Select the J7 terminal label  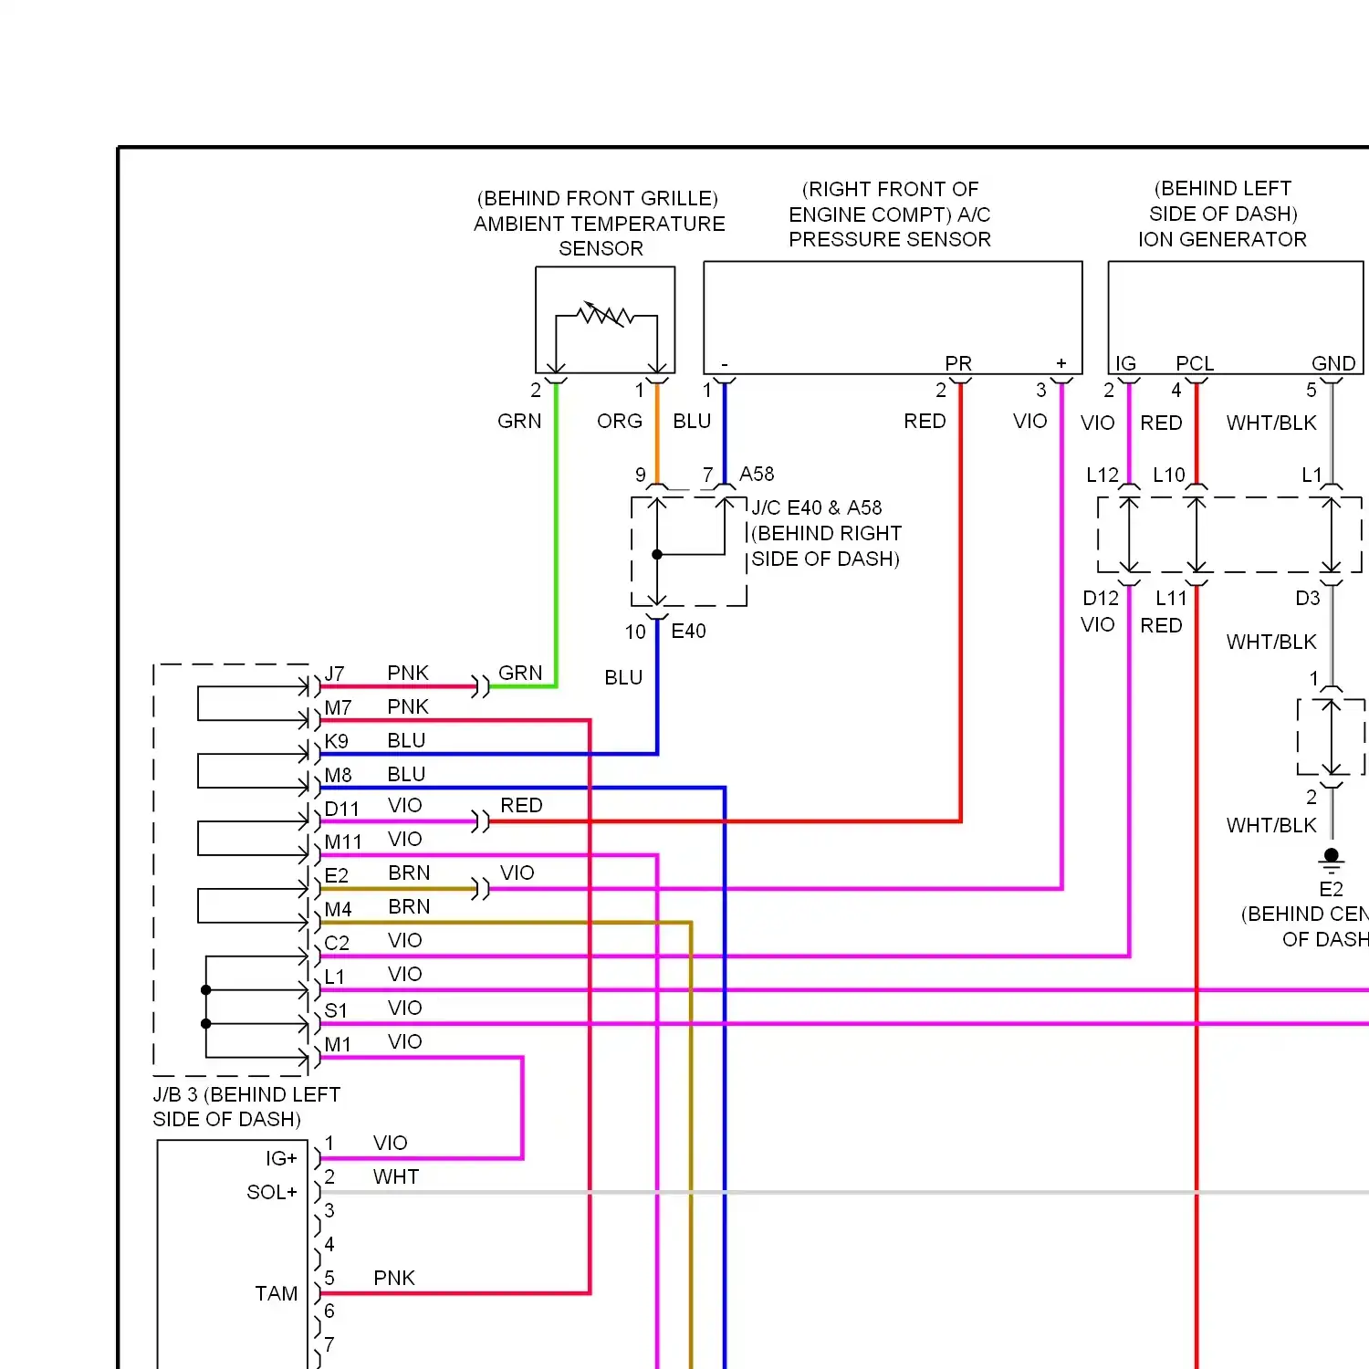334,674
